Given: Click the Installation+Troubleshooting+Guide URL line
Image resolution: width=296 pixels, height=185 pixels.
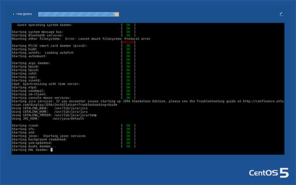Looking at the screenshot, I should pos(64,105).
